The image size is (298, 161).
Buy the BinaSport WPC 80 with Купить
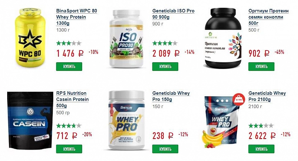point(69,67)
